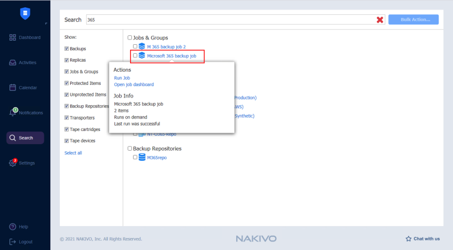Screen dimensions: 453x250
Task: Click Bulk Action button
Action: pos(413,20)
